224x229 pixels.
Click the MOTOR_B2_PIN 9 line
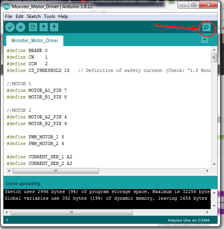point(37,124)
